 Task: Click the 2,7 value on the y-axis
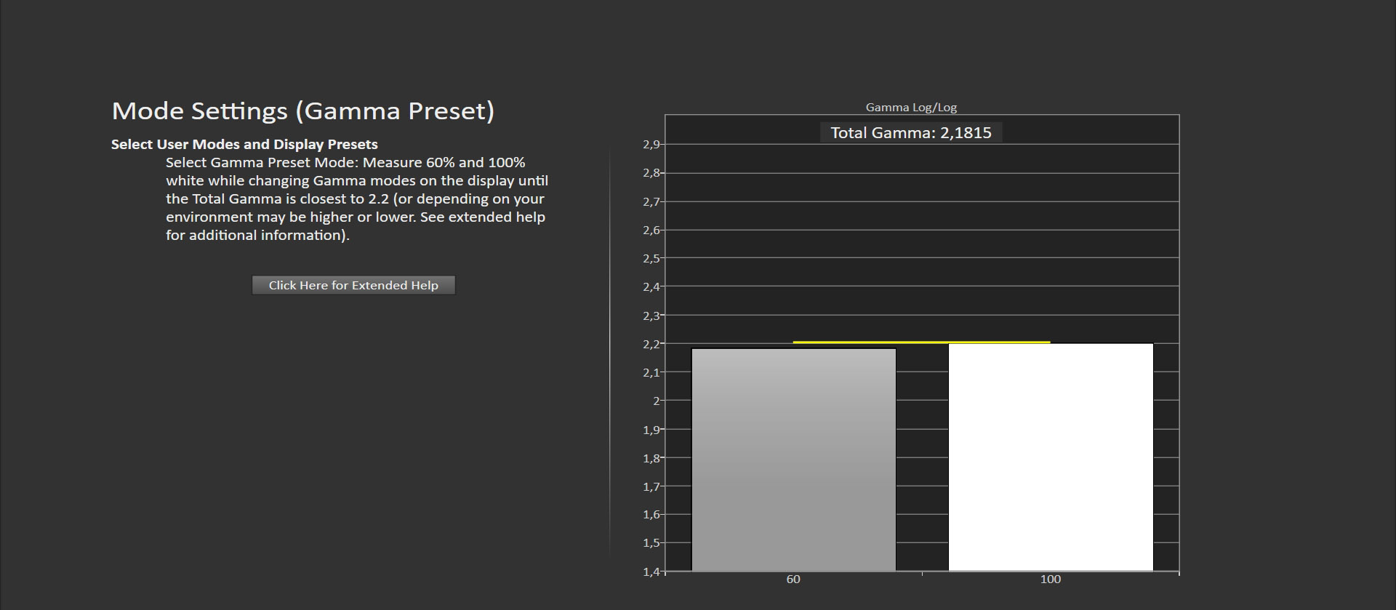651,201
